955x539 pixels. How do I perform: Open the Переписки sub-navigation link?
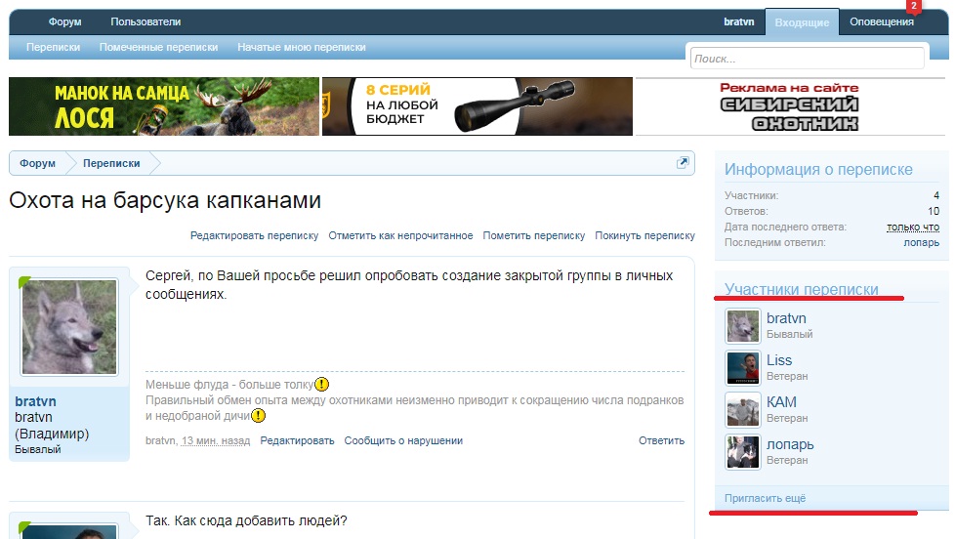[53, 47]
